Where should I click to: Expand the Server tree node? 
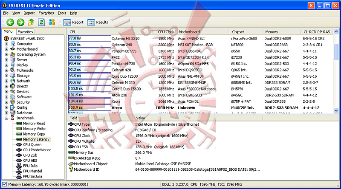point(6,59)
